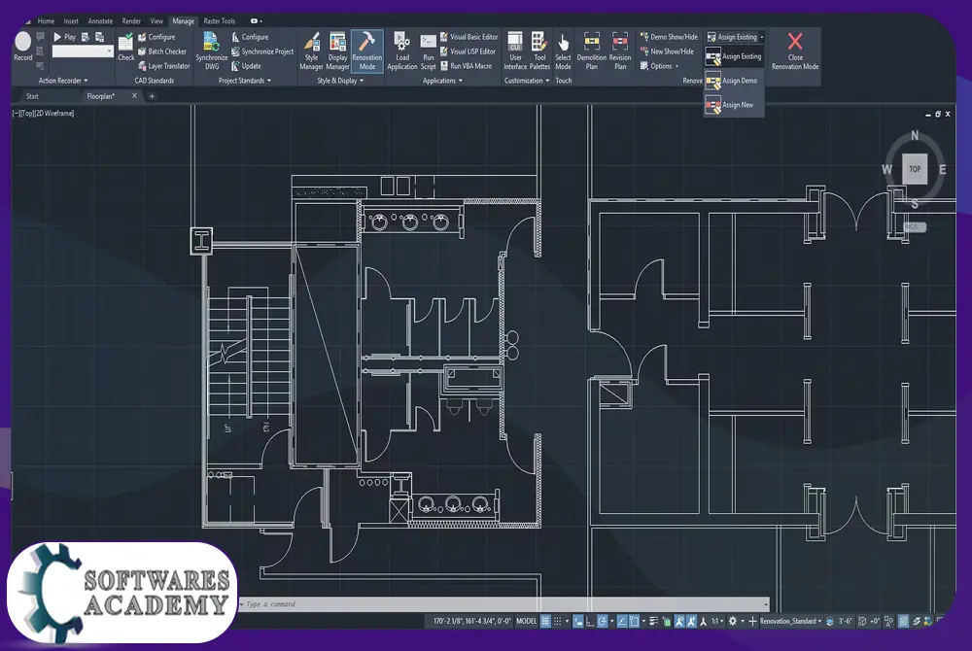
Task: Open the 1:1 annotation scale dropdown
Action: pyautogui.click(x=717, y=621)
